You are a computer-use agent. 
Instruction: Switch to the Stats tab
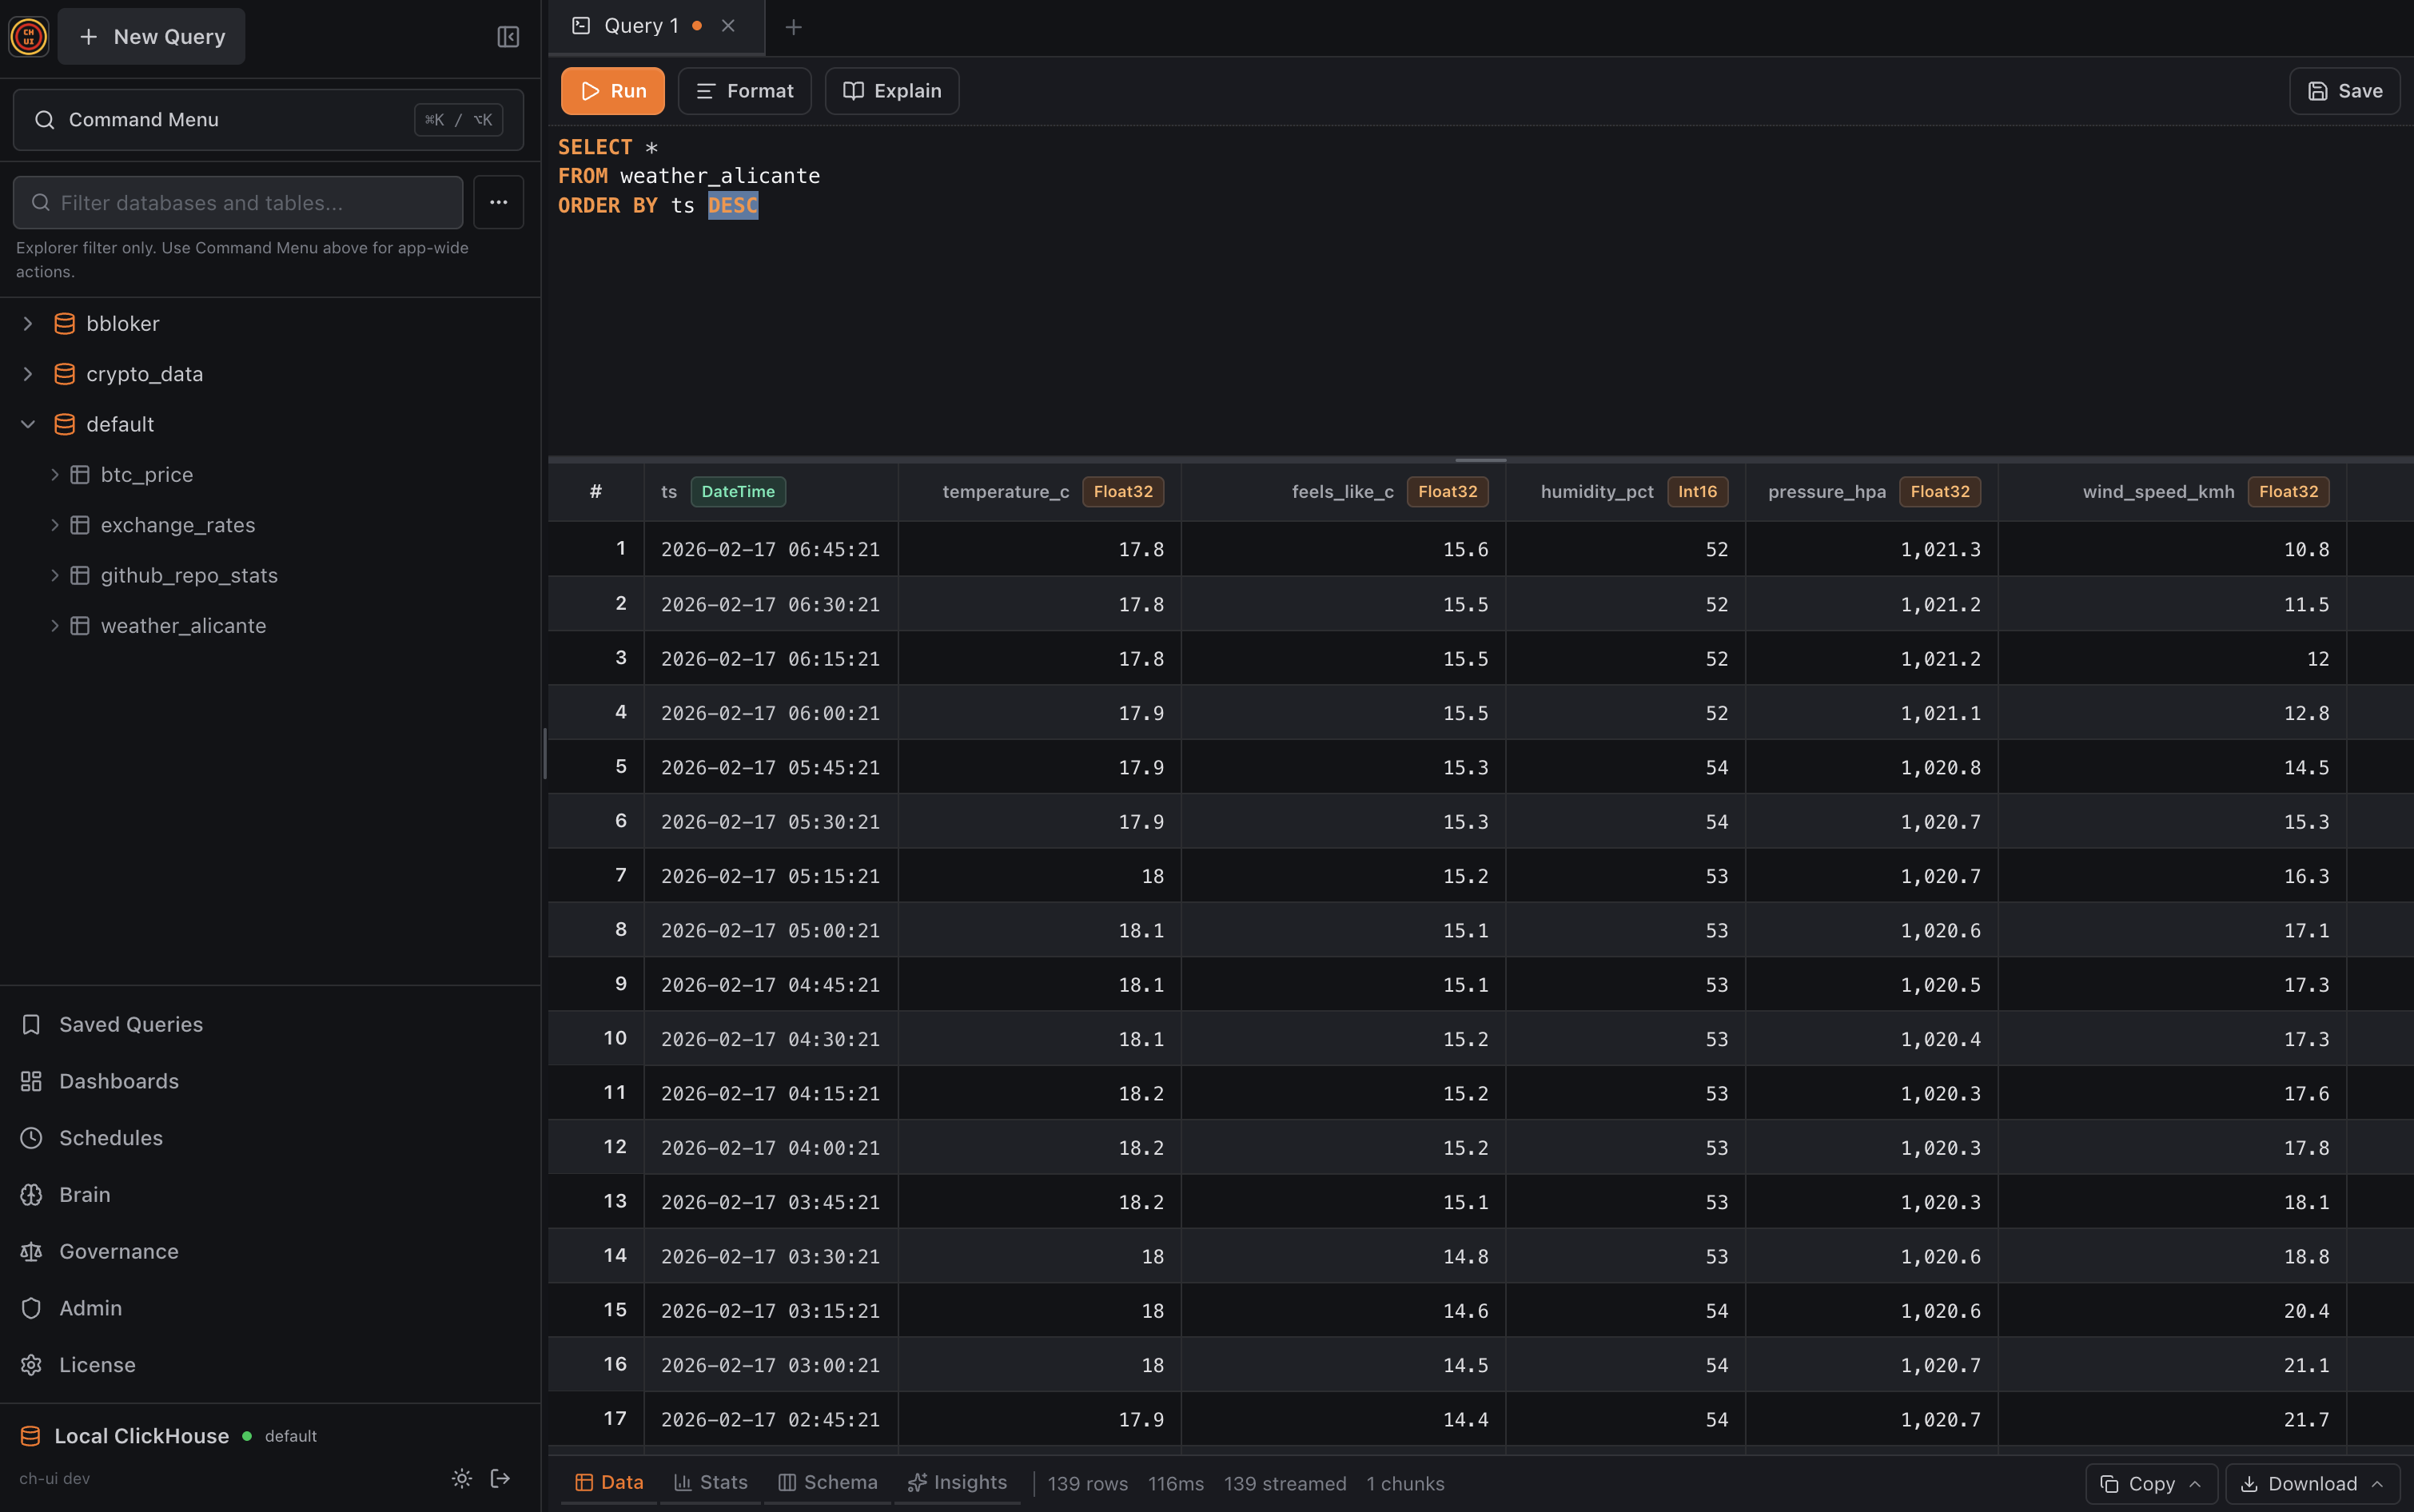(710, 1482)
